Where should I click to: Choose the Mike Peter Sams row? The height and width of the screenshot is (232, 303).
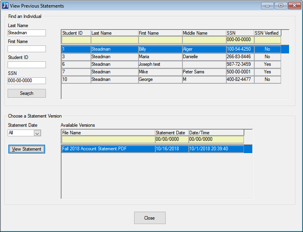(x=160, y=72)
